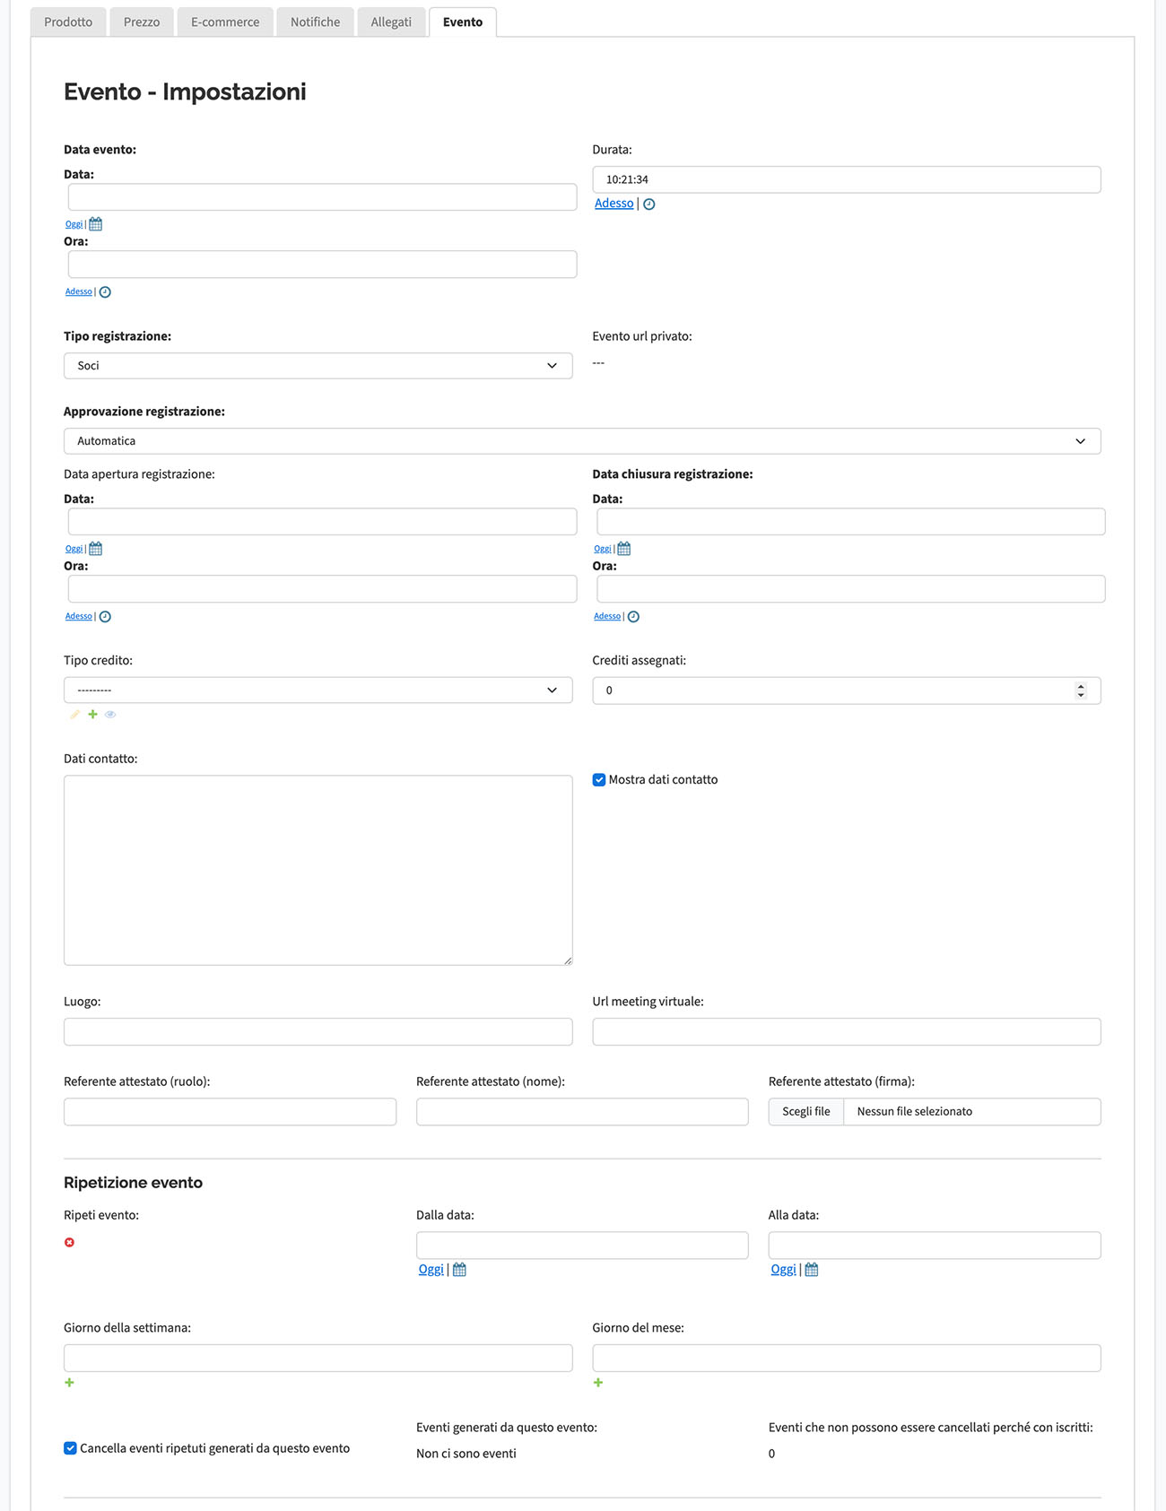Click clock icon under Data evento Ora field
Viewport: 1166px width, 1511px height.
(x=105, y=292)
